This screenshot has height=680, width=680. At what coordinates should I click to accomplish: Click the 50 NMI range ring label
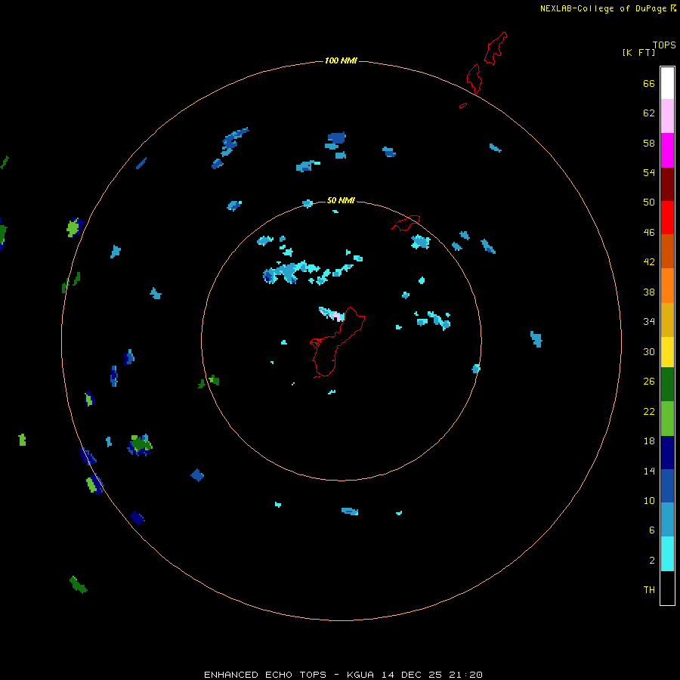[x=341, y=200]
